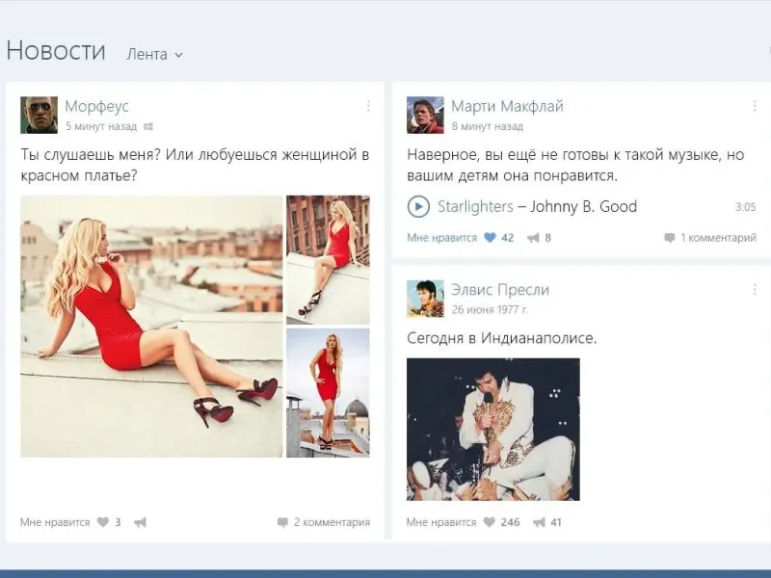Open Elvis concert photo
Image resolution: width=771 pixels, height=578 pixels.
point(493,430)
